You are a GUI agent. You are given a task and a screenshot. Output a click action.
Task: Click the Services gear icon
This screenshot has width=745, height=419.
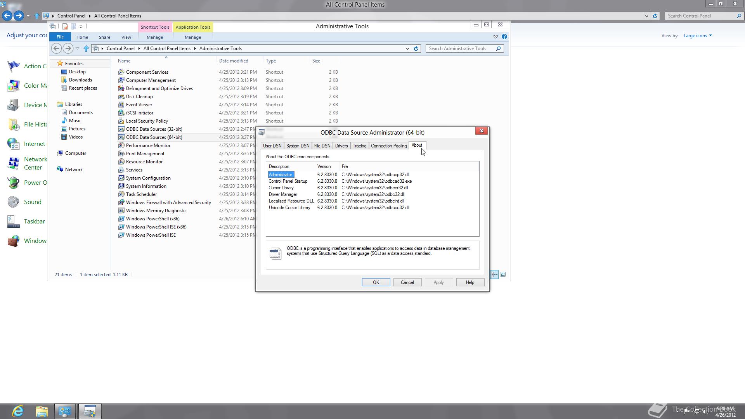(121, 170)
